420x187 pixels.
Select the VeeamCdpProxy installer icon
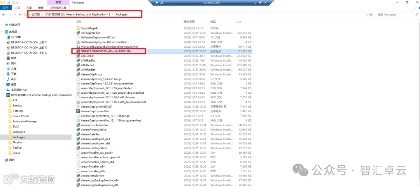[78, 74]
